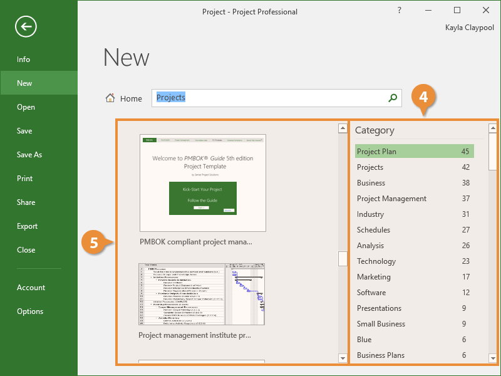Click the Home house icon
The height and width of the screenshot is (376, 501).
click(x=110, y=98)
